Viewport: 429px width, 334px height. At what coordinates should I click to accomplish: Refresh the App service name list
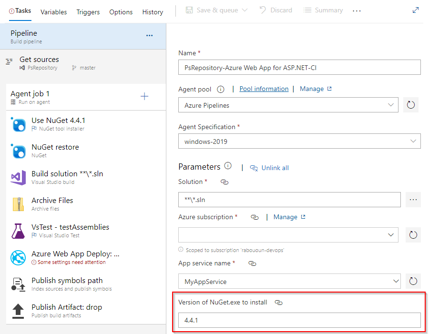pyautogui.click(x=413, y=282)
